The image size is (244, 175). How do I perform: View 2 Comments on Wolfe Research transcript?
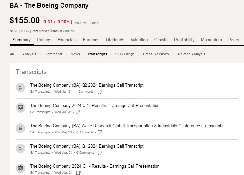tap(85, 132)
